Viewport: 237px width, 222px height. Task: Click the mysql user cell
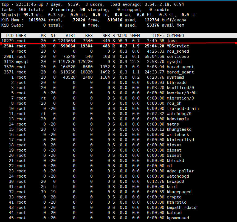(22, 62)
